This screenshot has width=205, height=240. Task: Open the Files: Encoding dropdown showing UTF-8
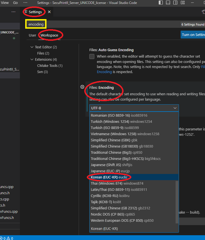coord(134,108)
